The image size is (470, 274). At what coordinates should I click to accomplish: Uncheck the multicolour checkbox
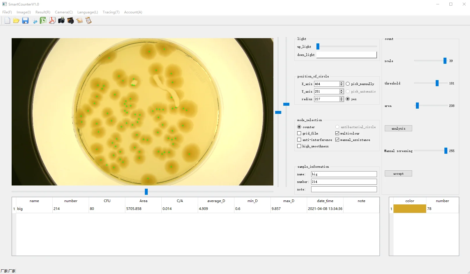tap(337, 133)
